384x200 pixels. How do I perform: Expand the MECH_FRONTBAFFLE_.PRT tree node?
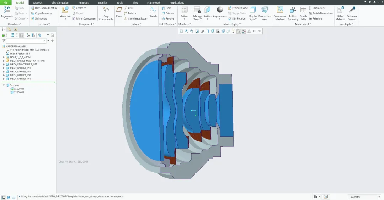(x=4, y=65)
